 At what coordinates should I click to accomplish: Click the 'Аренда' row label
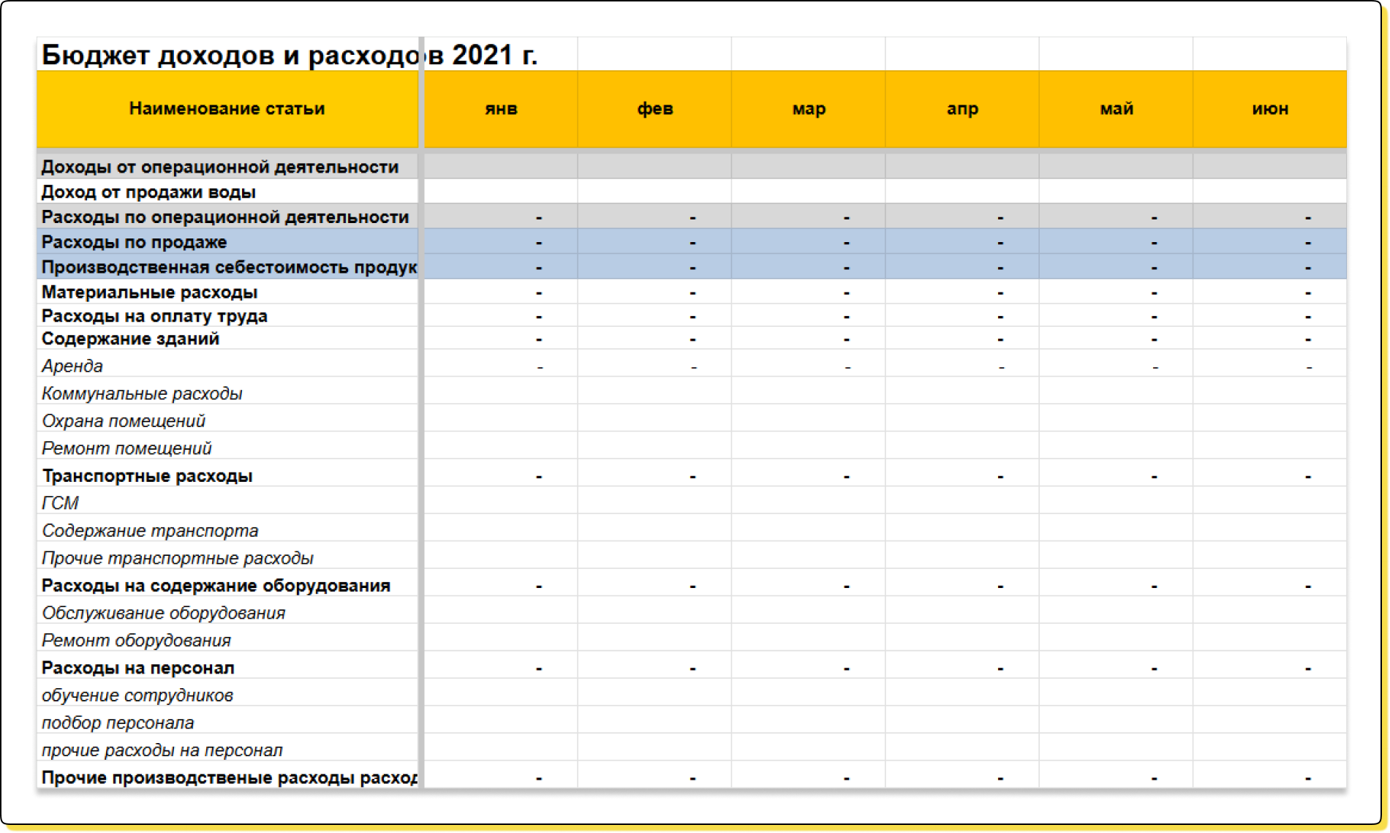coord(72,366)
